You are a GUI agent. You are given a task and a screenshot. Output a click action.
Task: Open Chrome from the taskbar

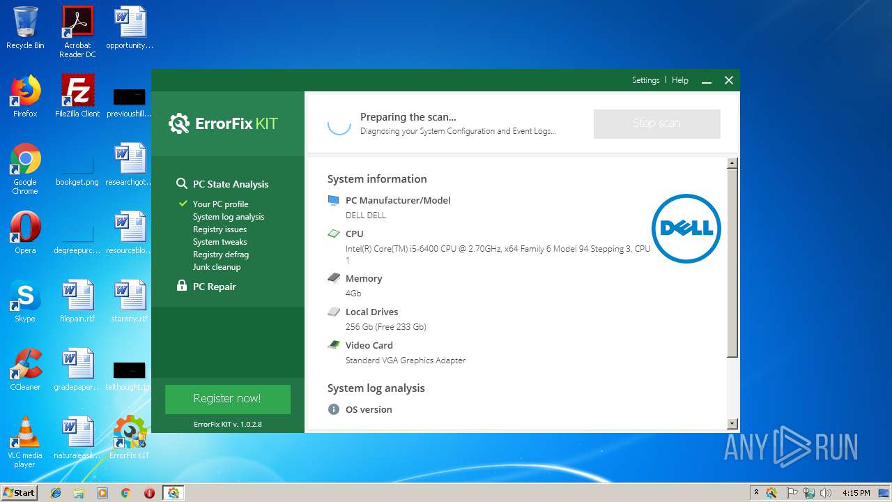pos(125,493)
